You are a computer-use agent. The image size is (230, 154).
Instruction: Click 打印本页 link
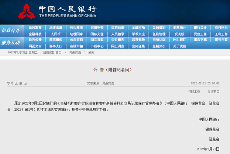pyautogui.click(x=194, y=92)
